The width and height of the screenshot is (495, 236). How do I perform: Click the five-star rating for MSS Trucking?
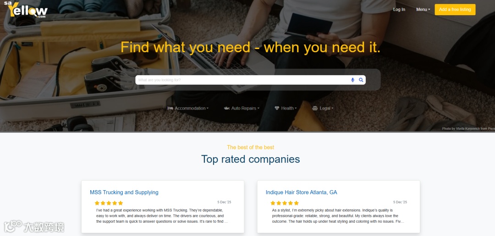pyautogui.click(x=109, y=203)
